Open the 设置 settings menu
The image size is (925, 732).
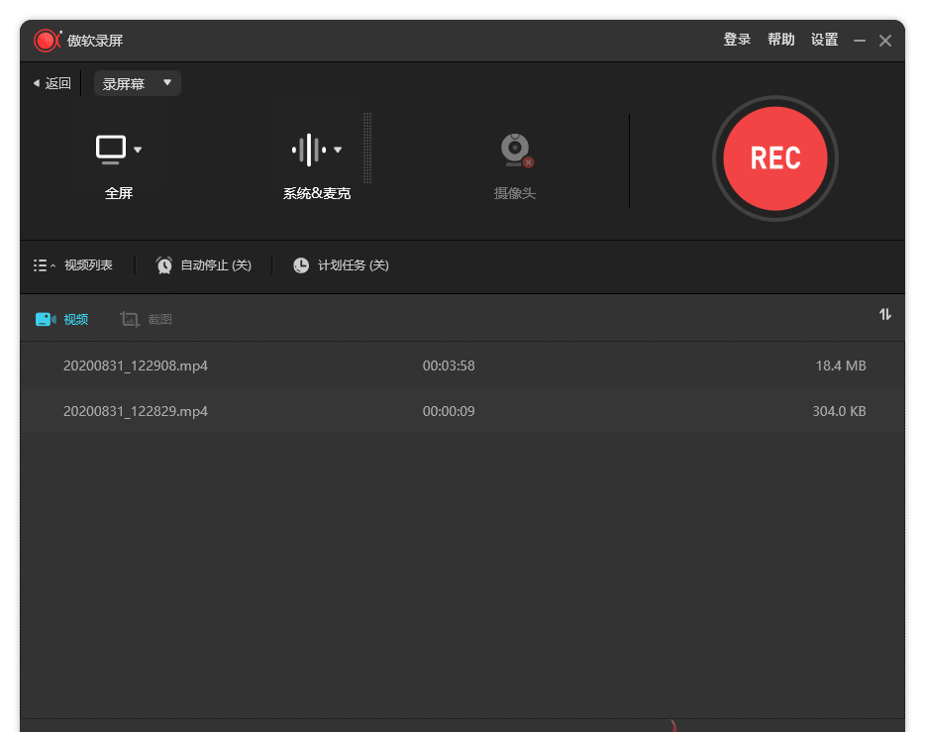point(824,40)
